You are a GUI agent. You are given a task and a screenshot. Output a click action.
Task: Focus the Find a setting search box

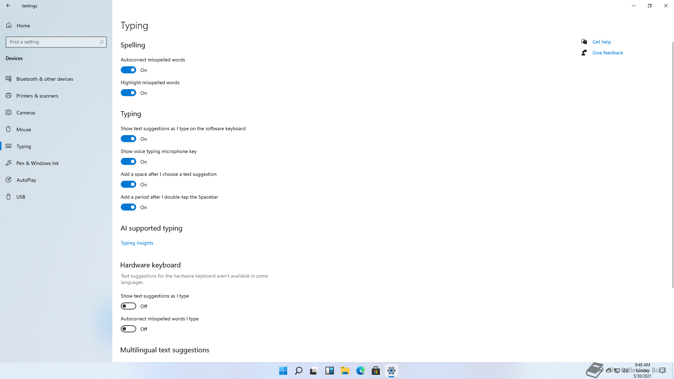pyautogui.click(x=56, y=42)
